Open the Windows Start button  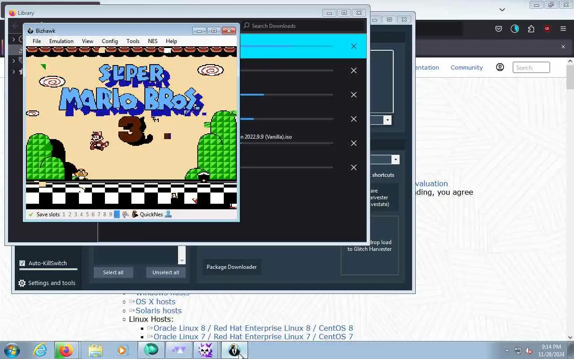[12, 350]
